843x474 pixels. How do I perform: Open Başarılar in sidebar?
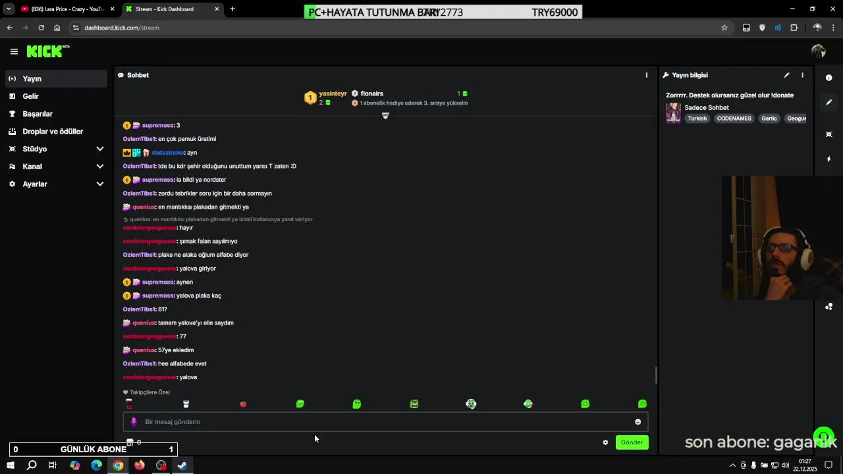(x=56, y=114)
